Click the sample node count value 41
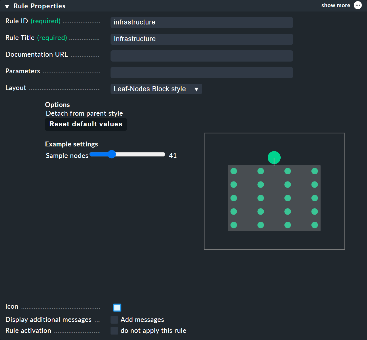This screenshot has width=367, height=340. pos(173,155)
